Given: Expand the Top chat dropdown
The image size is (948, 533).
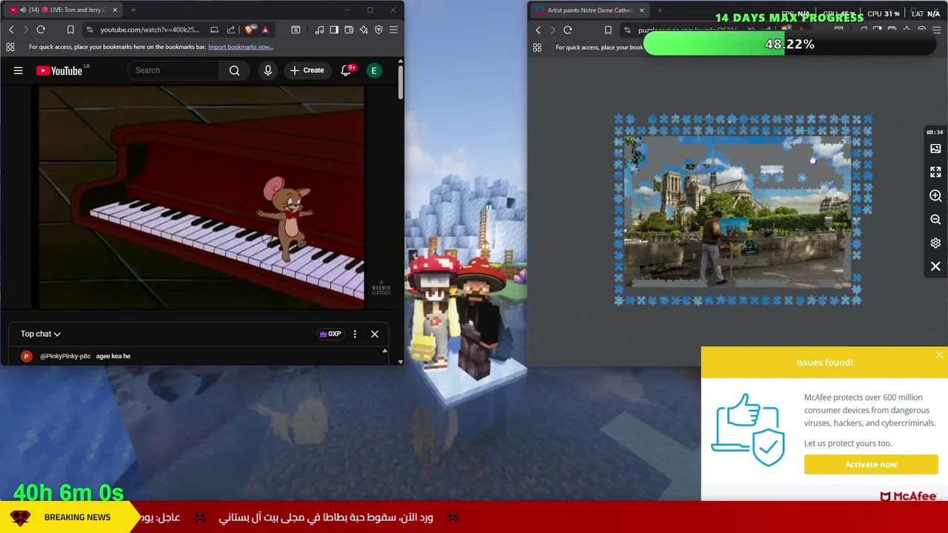Looking at the screenshot, I should pyautogui.click(x=41, y=334).
